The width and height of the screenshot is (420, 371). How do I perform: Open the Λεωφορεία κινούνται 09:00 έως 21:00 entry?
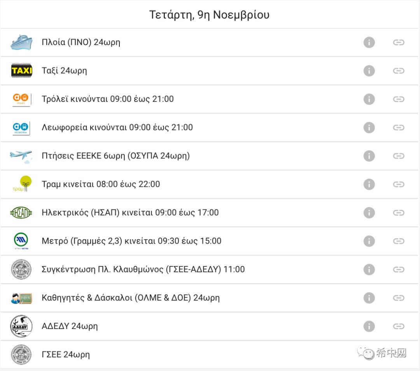(x=209, y=127)
